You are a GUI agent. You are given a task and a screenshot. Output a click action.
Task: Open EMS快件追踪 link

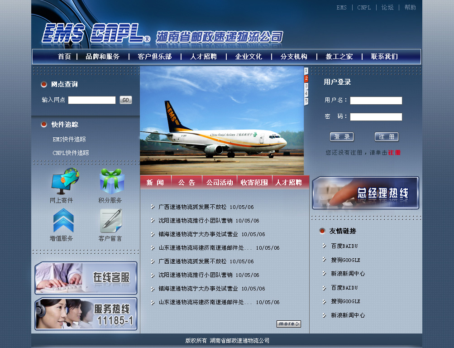[x=69, y=140]
